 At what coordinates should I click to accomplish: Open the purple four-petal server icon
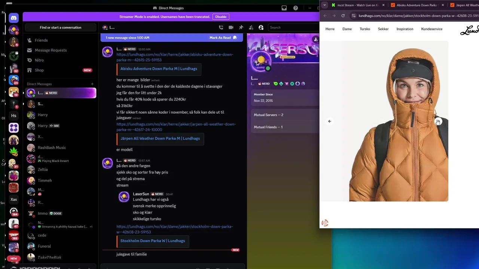(14, 128)
